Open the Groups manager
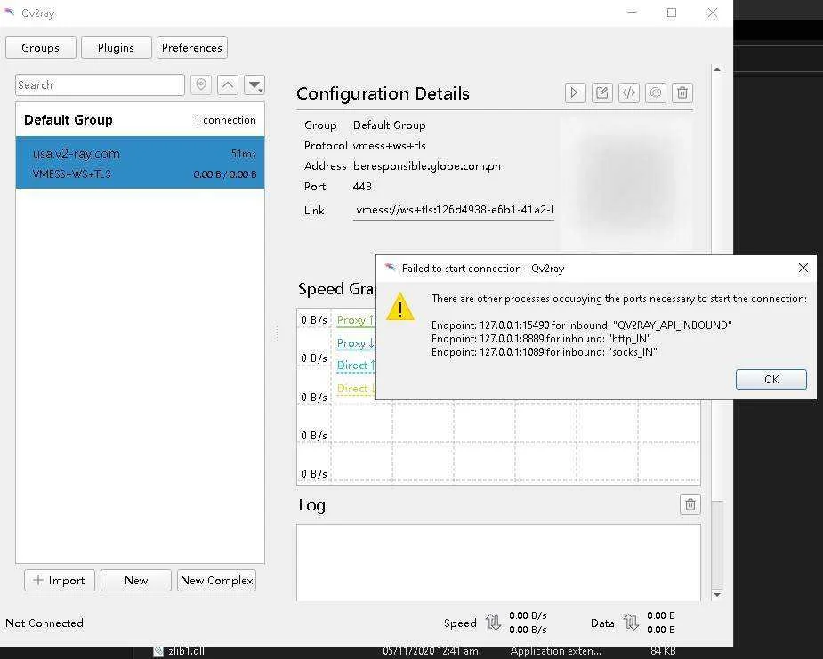Viewport: 823px width, 659px height. 40,48
